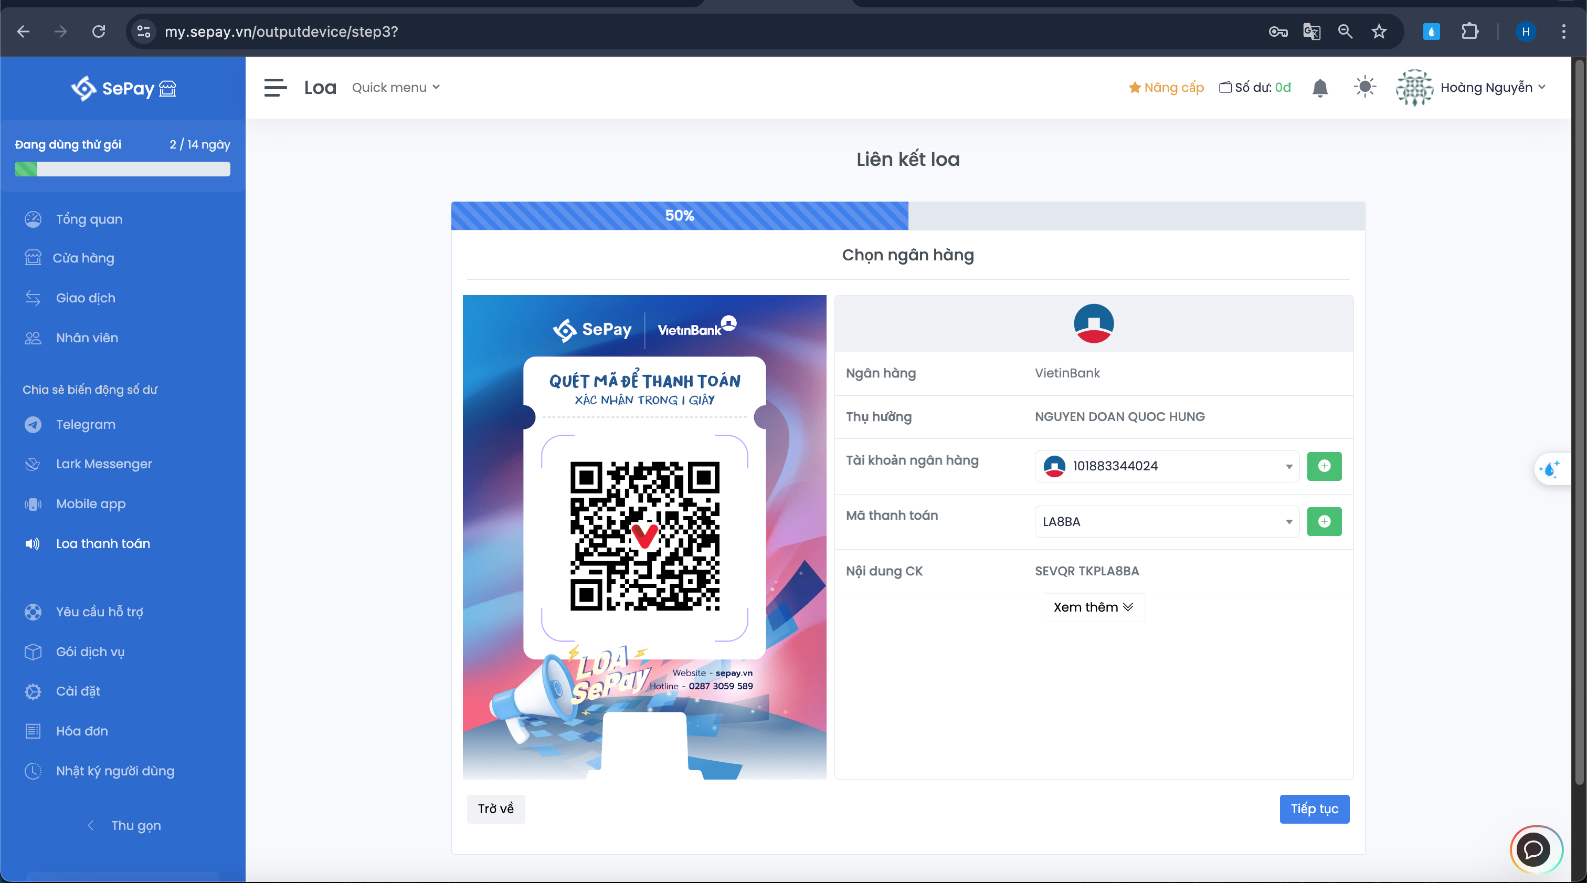Open Mobile app menu item
Viewport: 1587px width, 883px height.
91,504
